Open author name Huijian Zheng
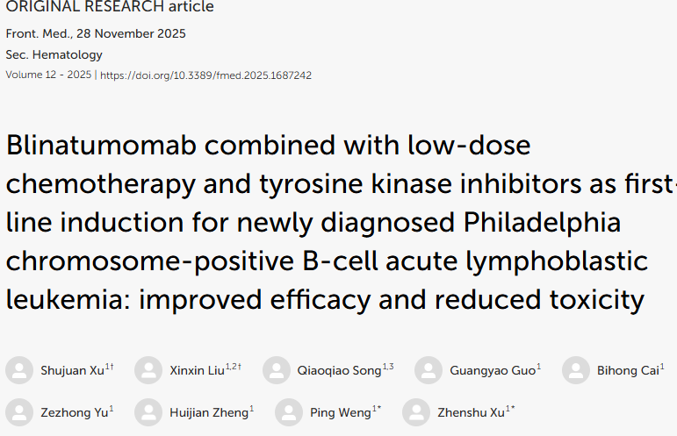The image size is (677, 436). (207, 412)
